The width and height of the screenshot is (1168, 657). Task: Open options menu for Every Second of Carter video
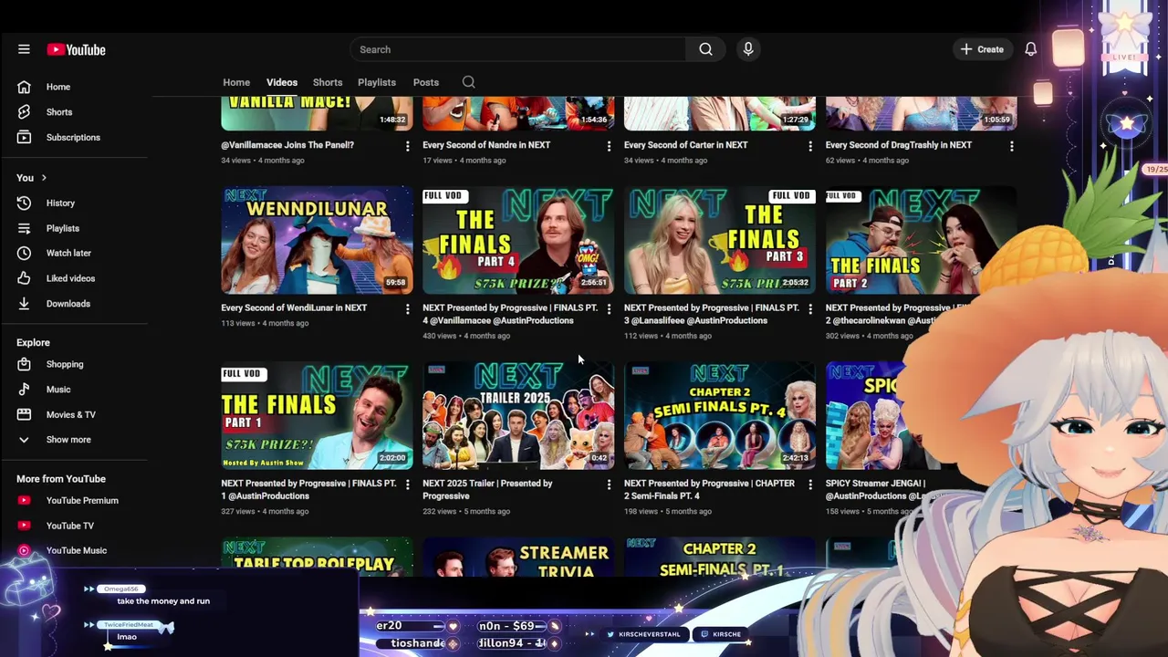(x=810, y=146)
